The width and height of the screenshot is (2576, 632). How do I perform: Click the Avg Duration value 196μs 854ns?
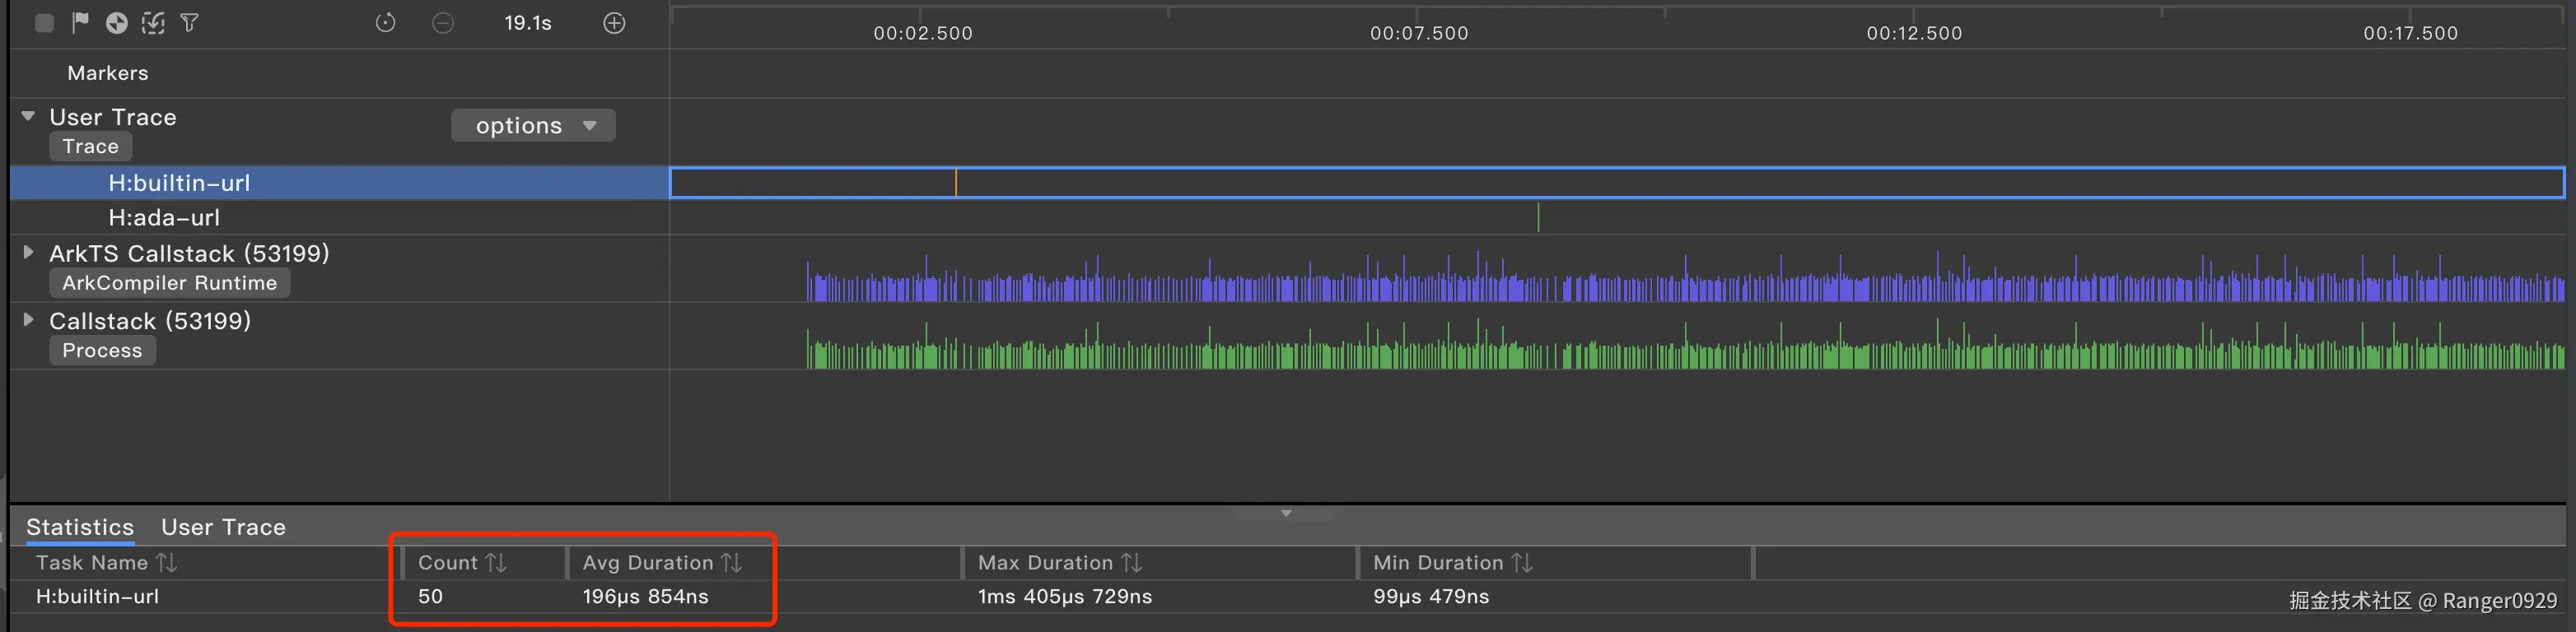pos(646,597)
